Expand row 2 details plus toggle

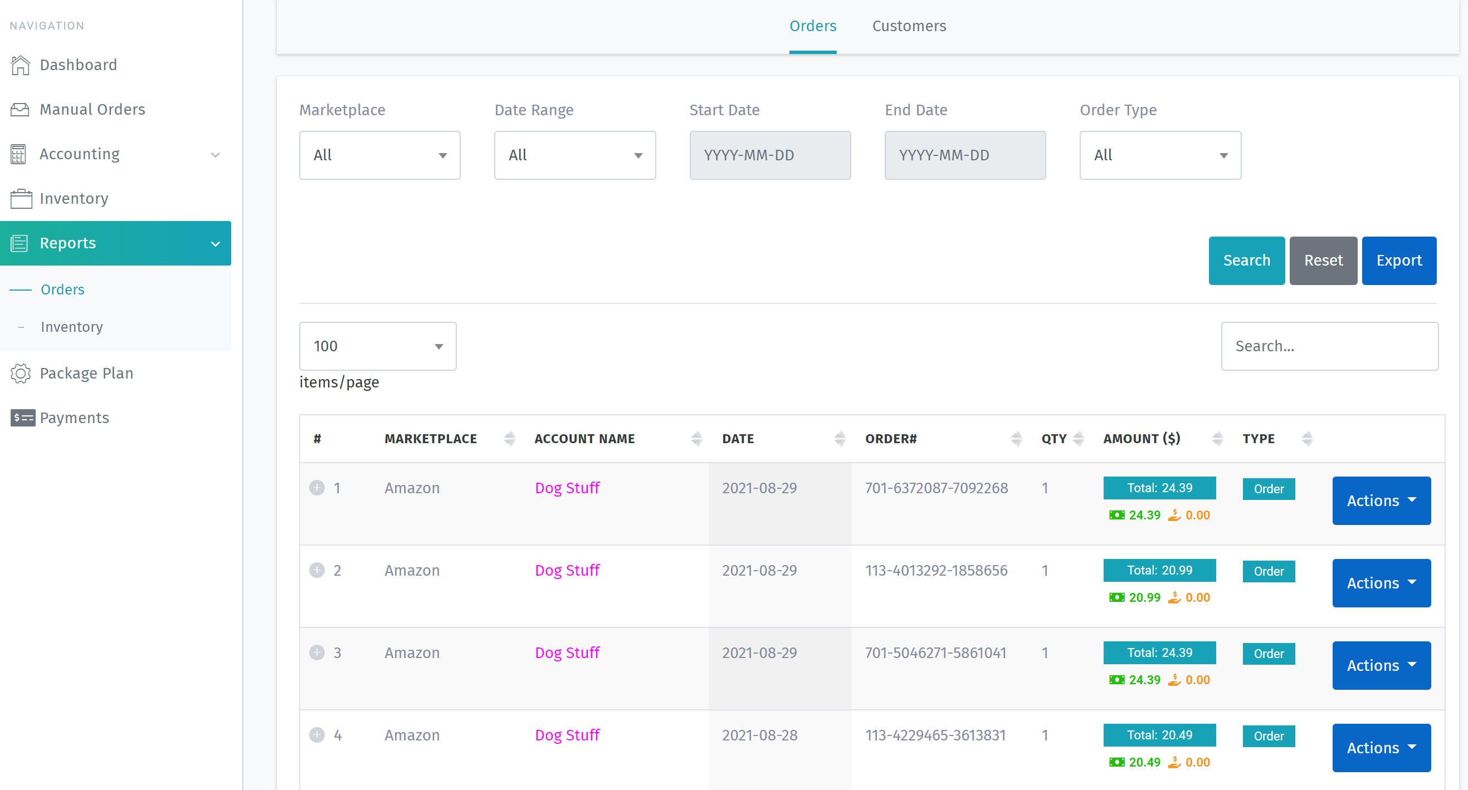pyautogui.click(x=317, y=570)
